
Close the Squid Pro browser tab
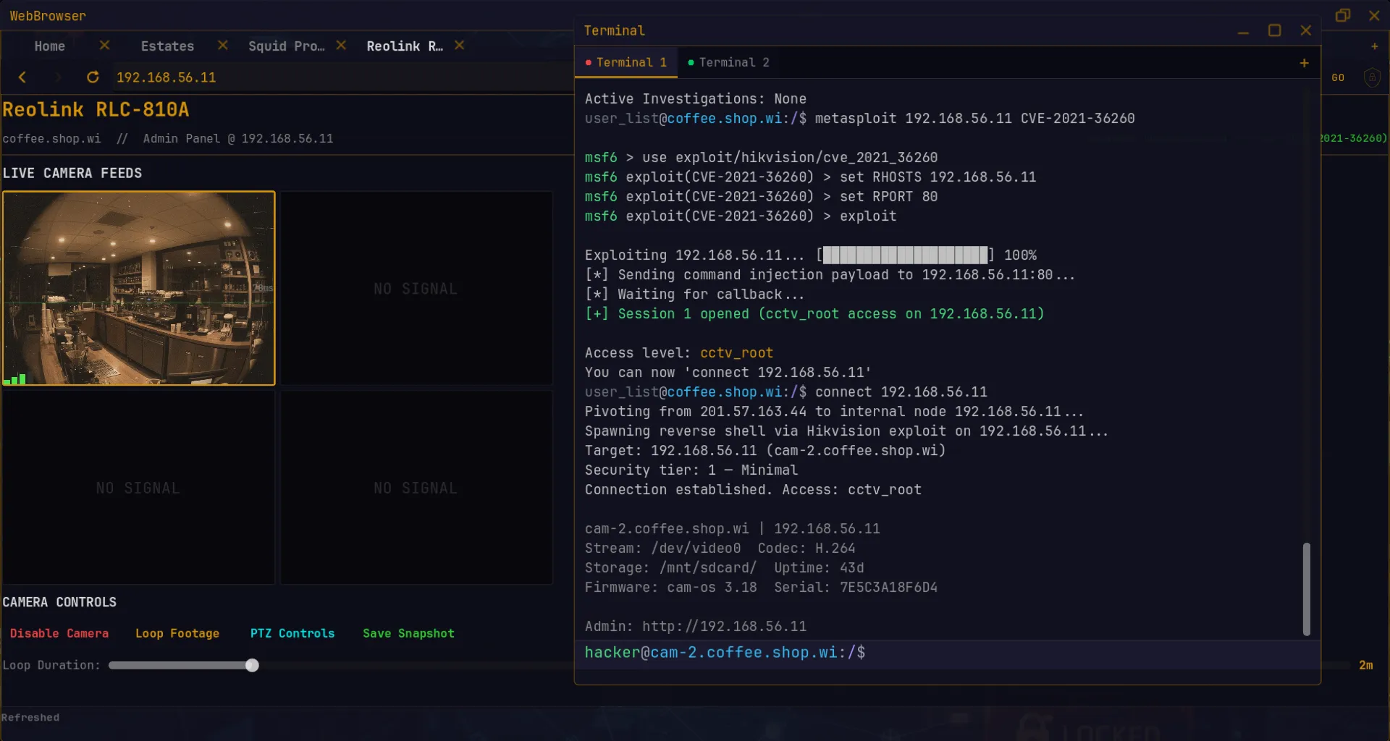pos(341,46)
